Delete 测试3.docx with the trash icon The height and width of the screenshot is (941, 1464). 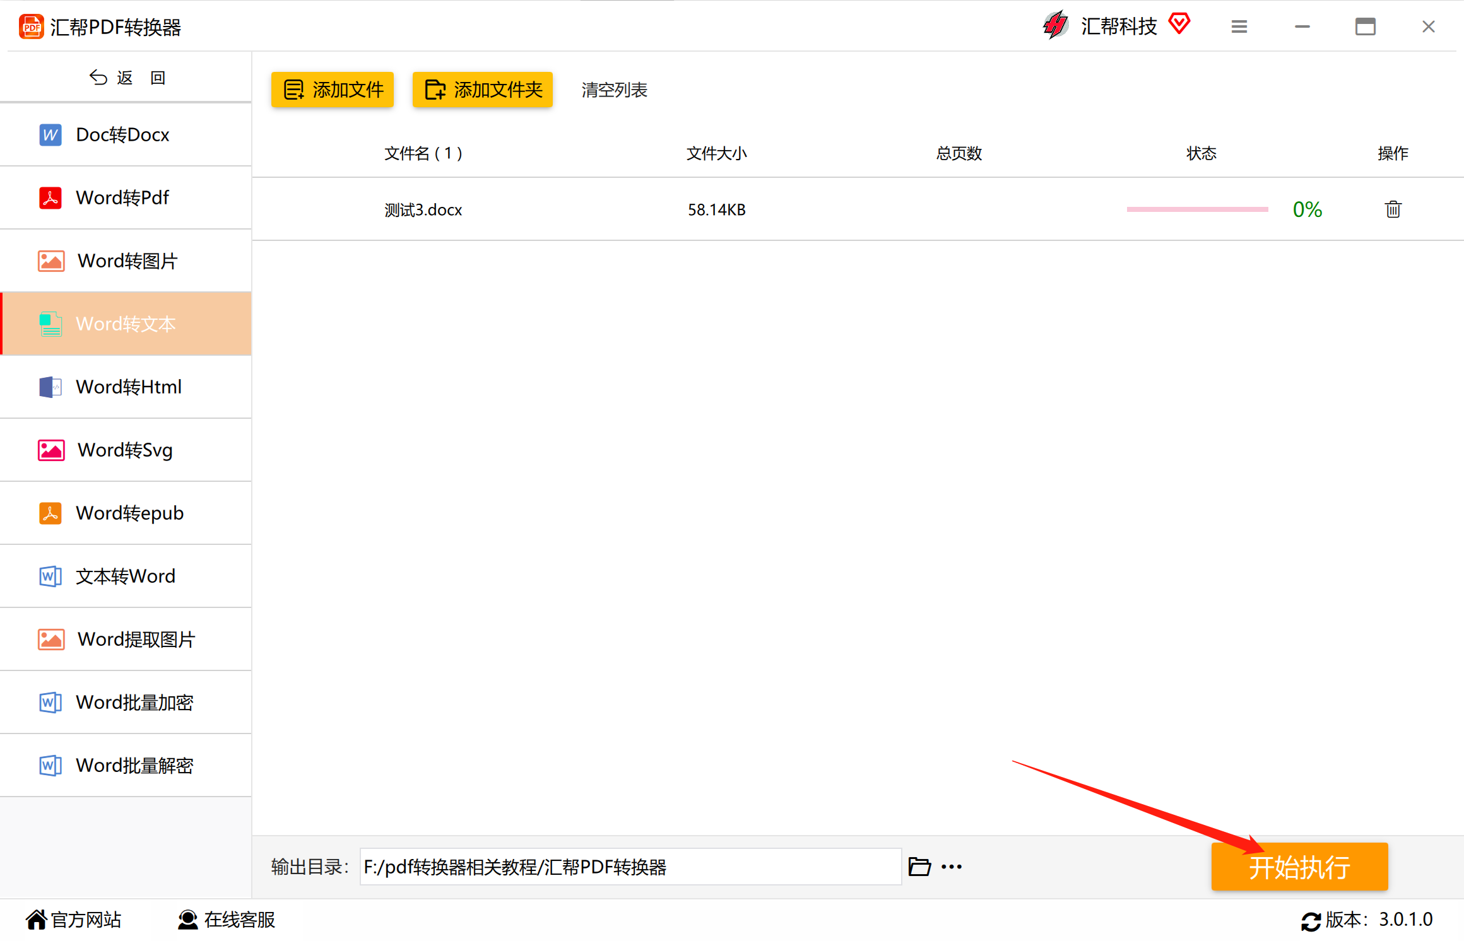point(1393,209)
